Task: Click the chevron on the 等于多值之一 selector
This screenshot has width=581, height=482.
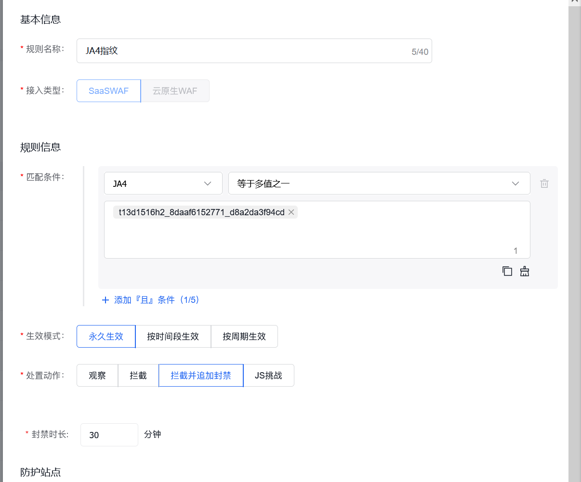Action: [x=515, y=183]
